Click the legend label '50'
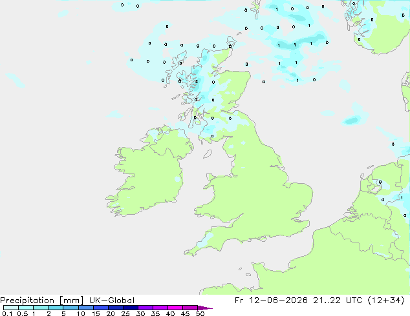This screenshot has height=316, width=410. (200, 313)
